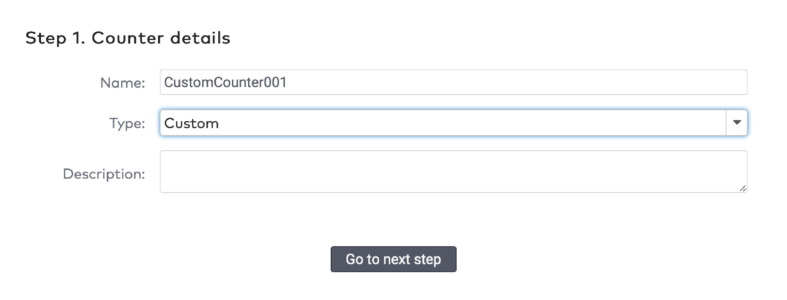Click the Type: label

(128, 123)
